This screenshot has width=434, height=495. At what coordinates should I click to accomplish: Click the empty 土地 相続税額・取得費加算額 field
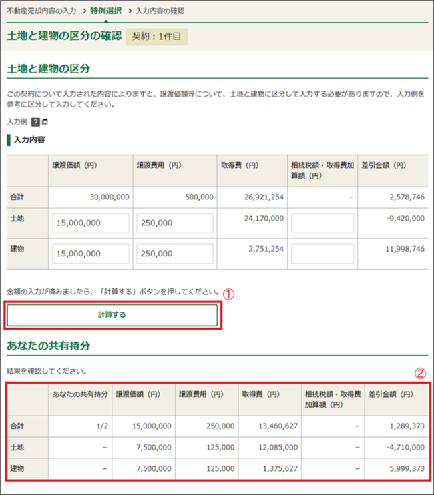322,224
